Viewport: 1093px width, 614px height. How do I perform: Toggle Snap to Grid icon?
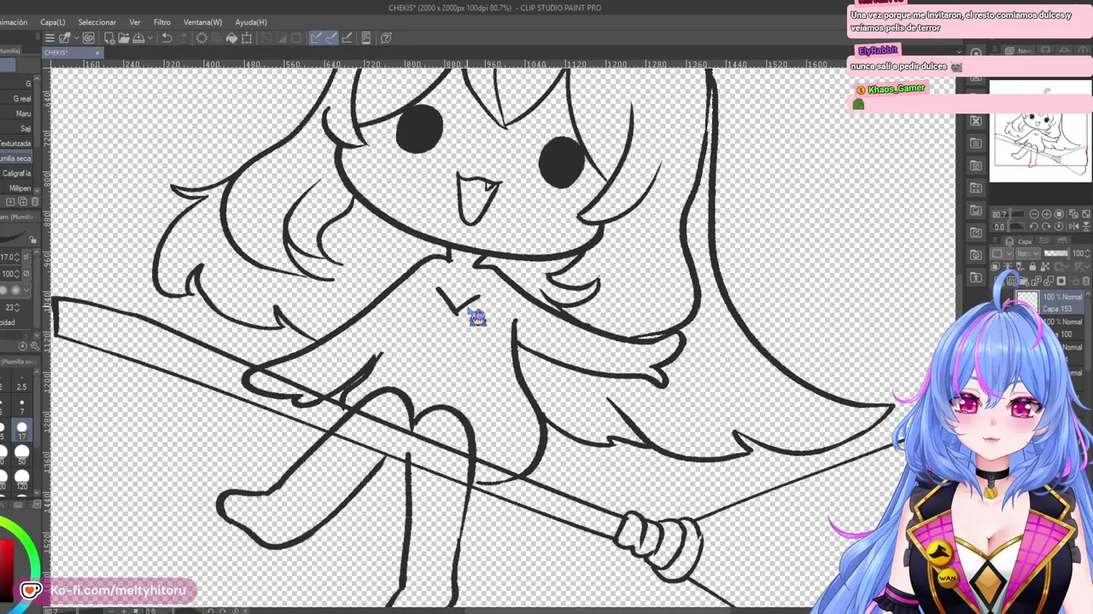tap(347, 38)
